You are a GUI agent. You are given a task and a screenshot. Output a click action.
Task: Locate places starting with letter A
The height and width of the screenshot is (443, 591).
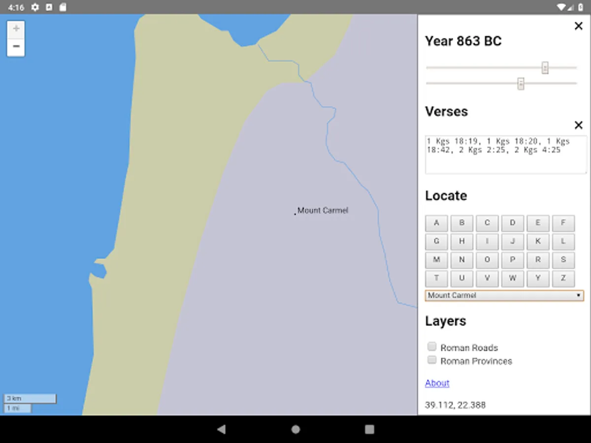[436, 223]
